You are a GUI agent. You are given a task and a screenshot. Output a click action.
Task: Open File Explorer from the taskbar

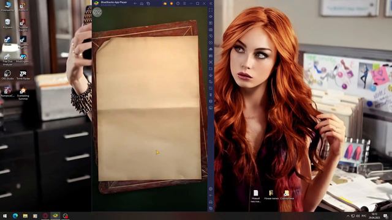[x=25, y=216]
